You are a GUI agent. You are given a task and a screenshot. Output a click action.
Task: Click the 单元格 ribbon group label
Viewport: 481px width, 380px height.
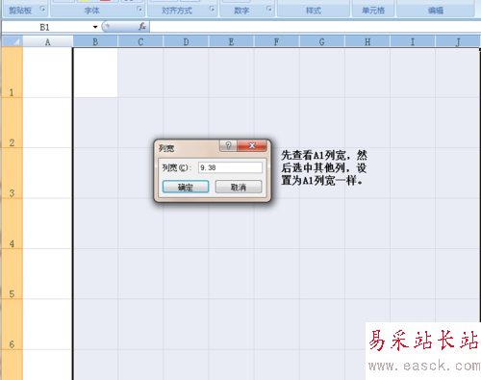coord(373,11)
